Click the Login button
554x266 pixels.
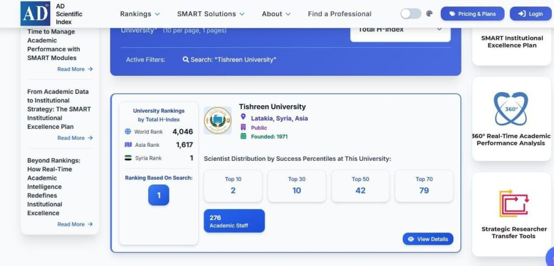(x=530, y=14)
